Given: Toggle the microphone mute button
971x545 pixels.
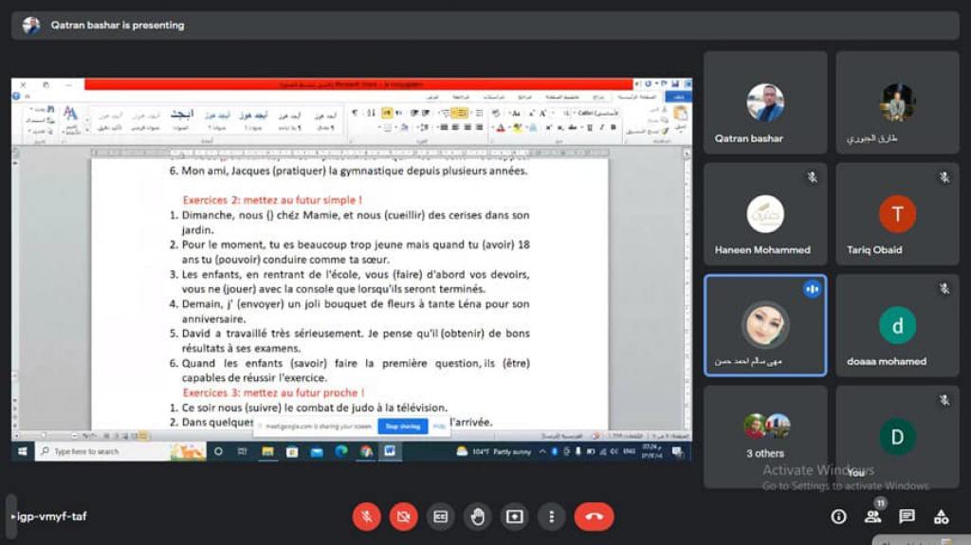Looking at the screenshot, I should click(367, 517).
